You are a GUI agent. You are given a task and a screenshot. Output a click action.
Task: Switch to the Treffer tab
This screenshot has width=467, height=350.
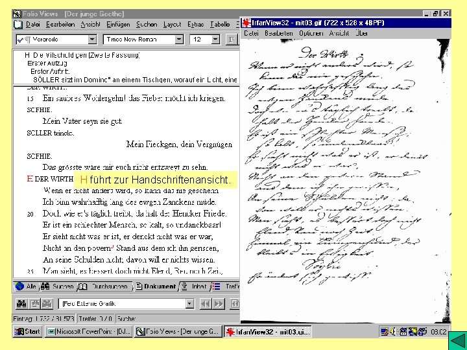[x=226, y=286]
